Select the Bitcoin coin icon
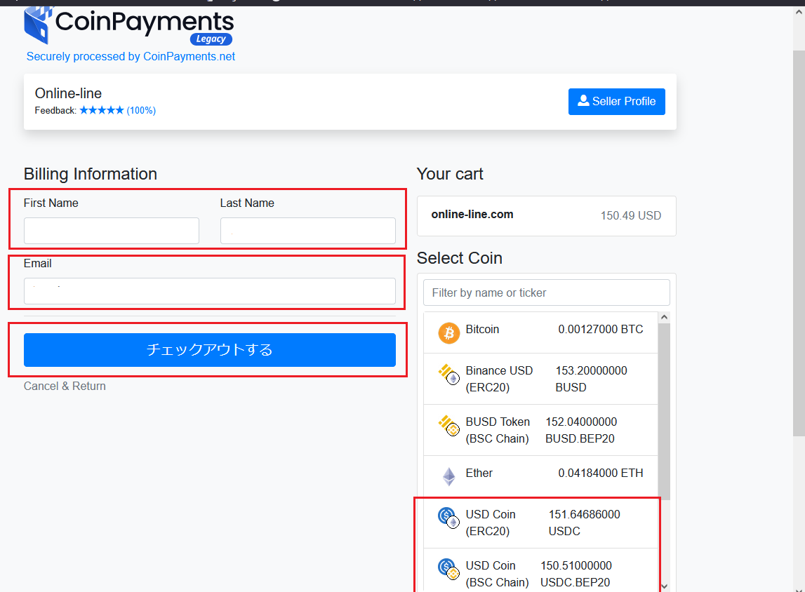This screenshot has width=805, height=592. (449, 333)
